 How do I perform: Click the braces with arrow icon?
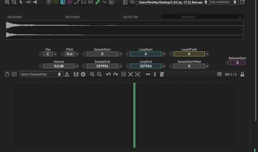coord(91,2)
